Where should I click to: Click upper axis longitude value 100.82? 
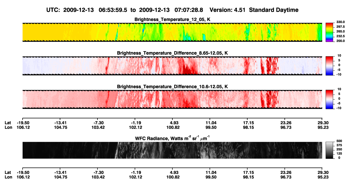[x=173, y=127]
